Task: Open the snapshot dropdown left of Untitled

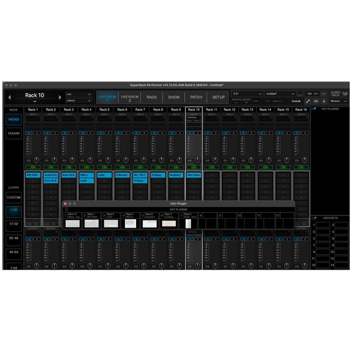Action: pos(247,94)
